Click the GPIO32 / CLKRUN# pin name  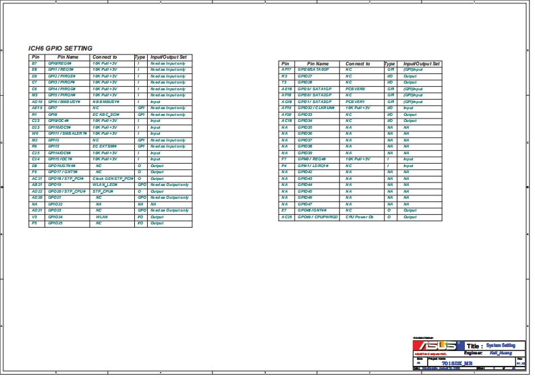pos(316,108)
